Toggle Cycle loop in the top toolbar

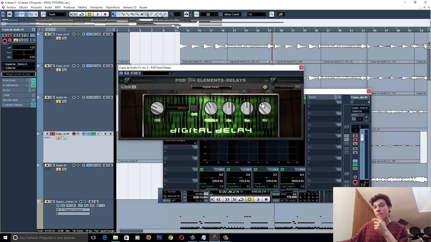coord(81,14)
